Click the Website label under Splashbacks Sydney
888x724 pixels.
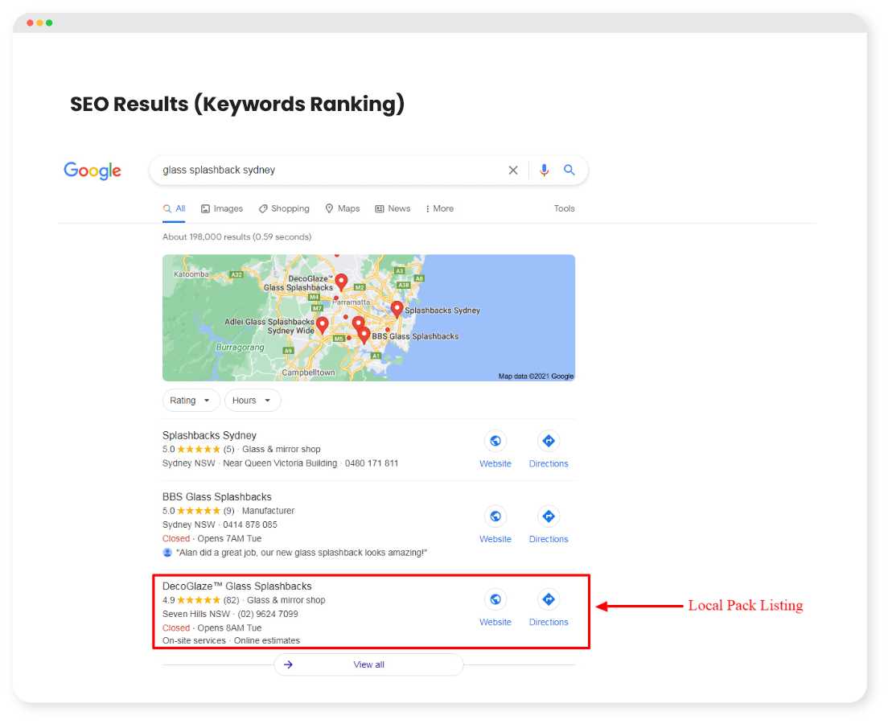(495, 463)
